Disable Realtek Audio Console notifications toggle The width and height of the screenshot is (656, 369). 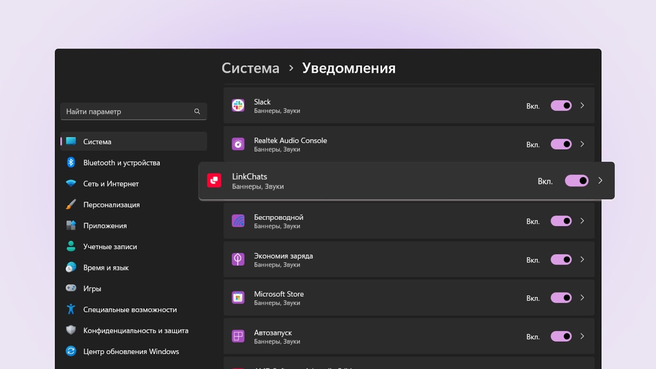[561, 144]
